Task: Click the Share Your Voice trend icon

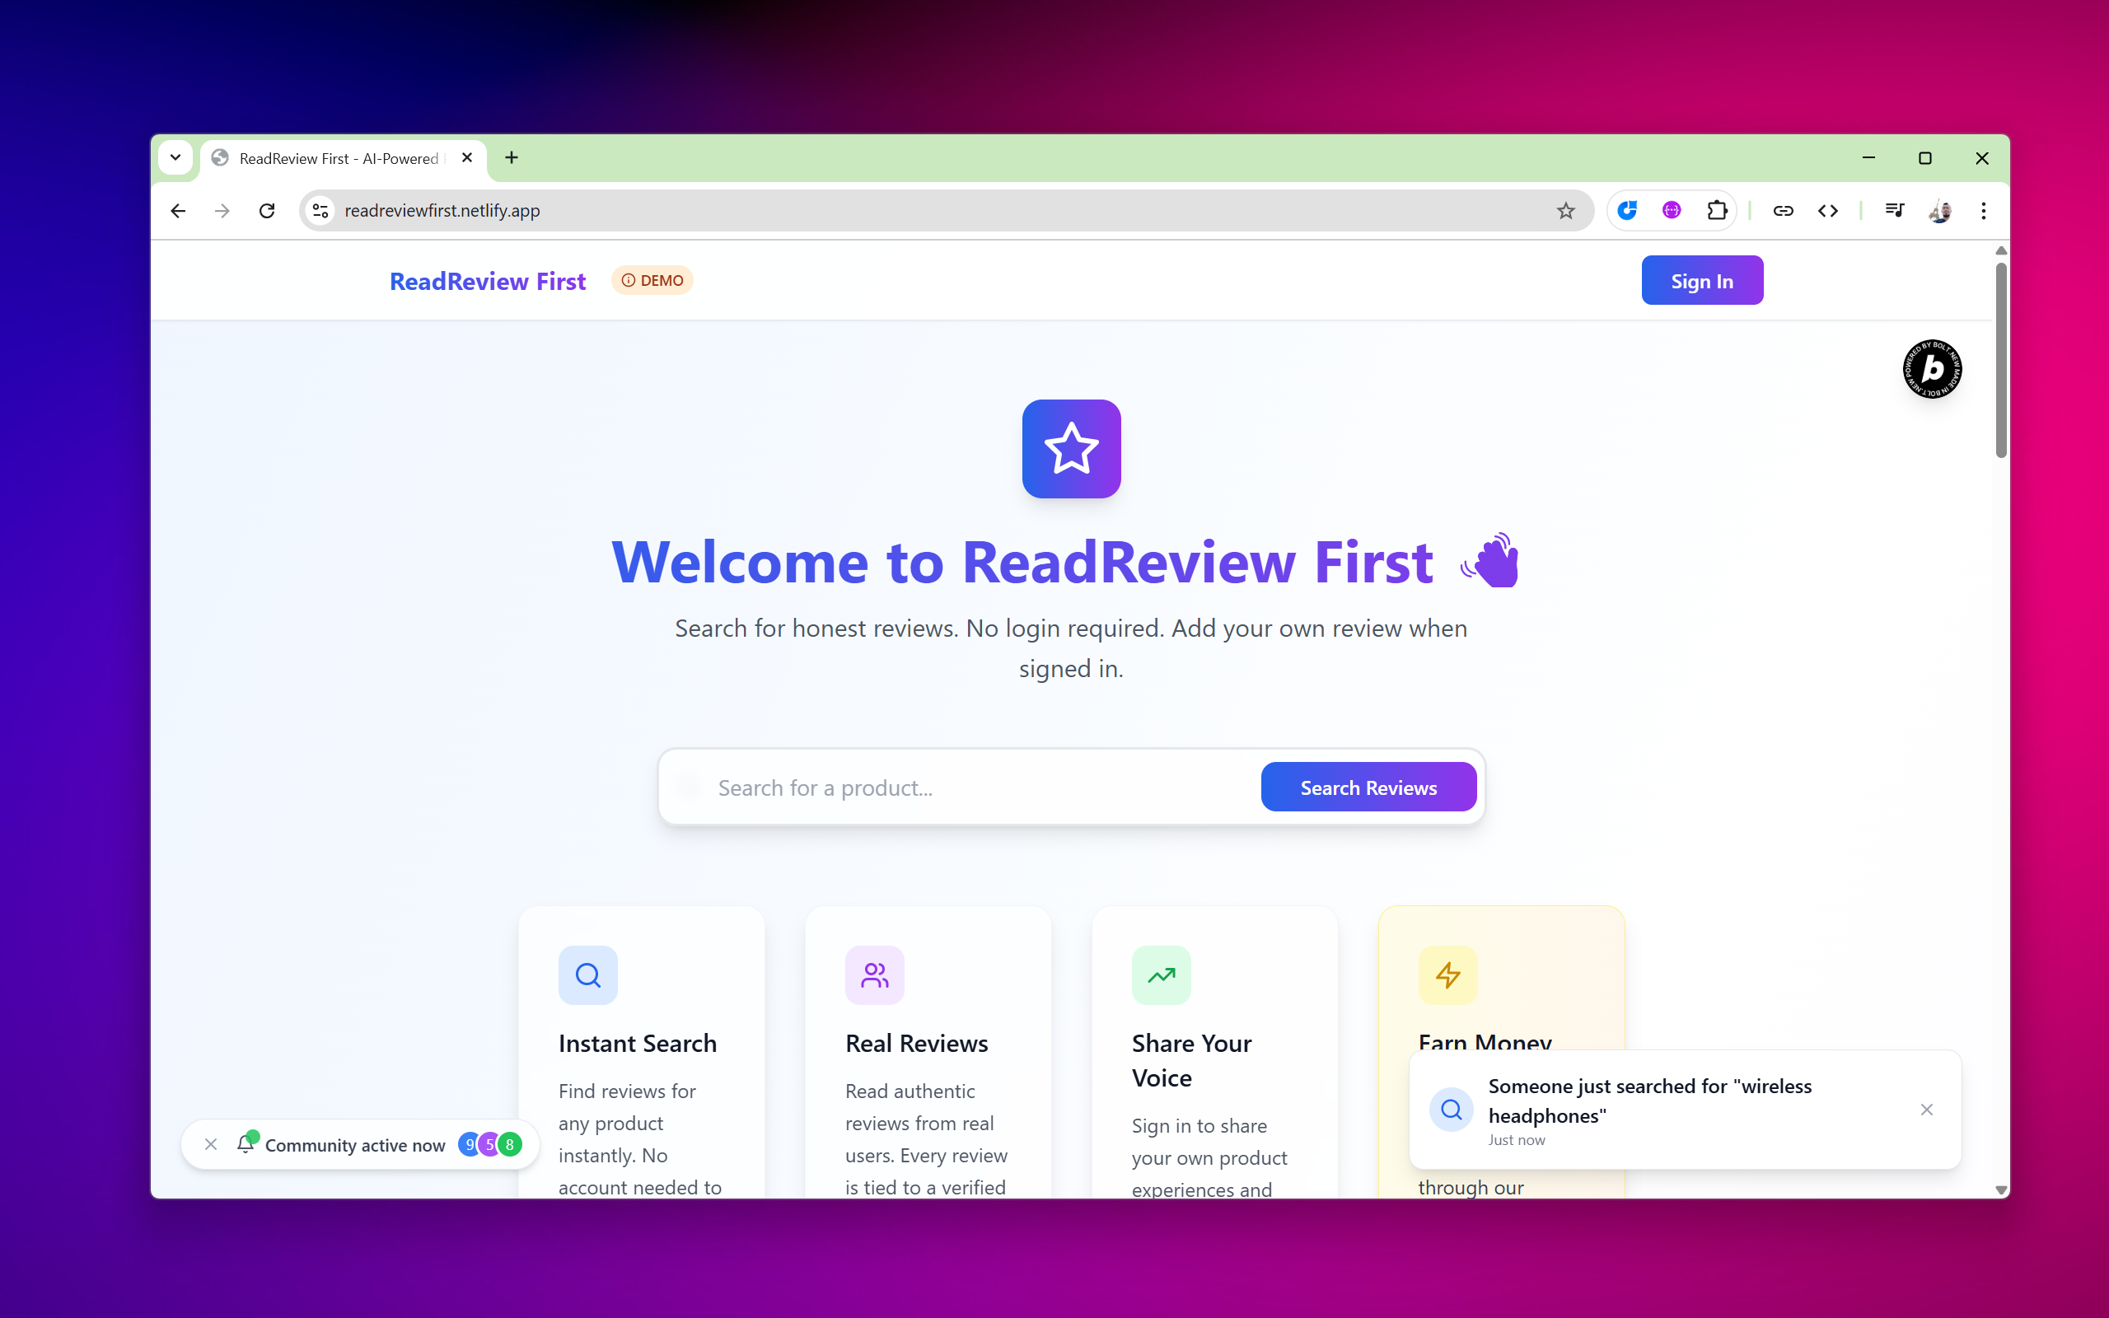Action: (x=1161, y=974)
